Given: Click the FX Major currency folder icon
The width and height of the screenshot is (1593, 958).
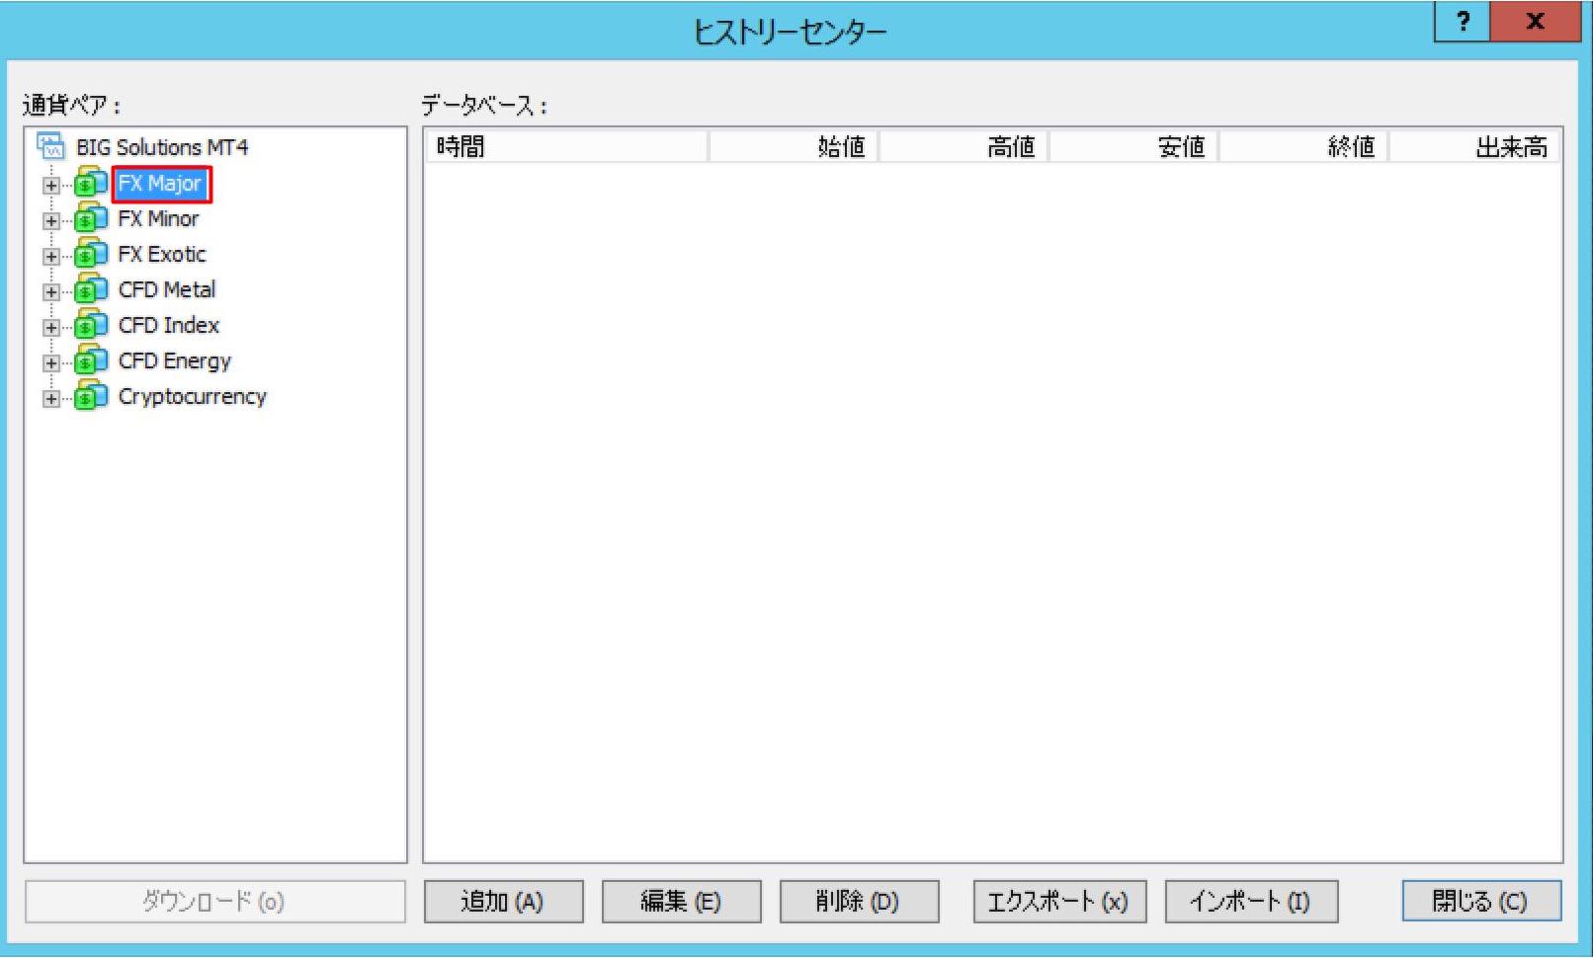Looking at the screenshot, I should (91, 183).
